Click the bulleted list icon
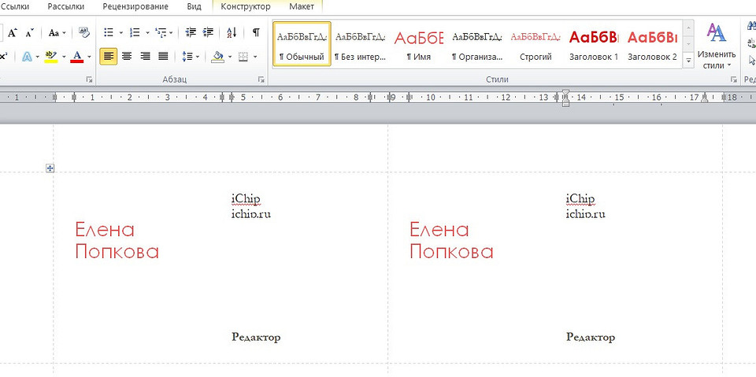The image size is (756, 377). click(109, 33)
